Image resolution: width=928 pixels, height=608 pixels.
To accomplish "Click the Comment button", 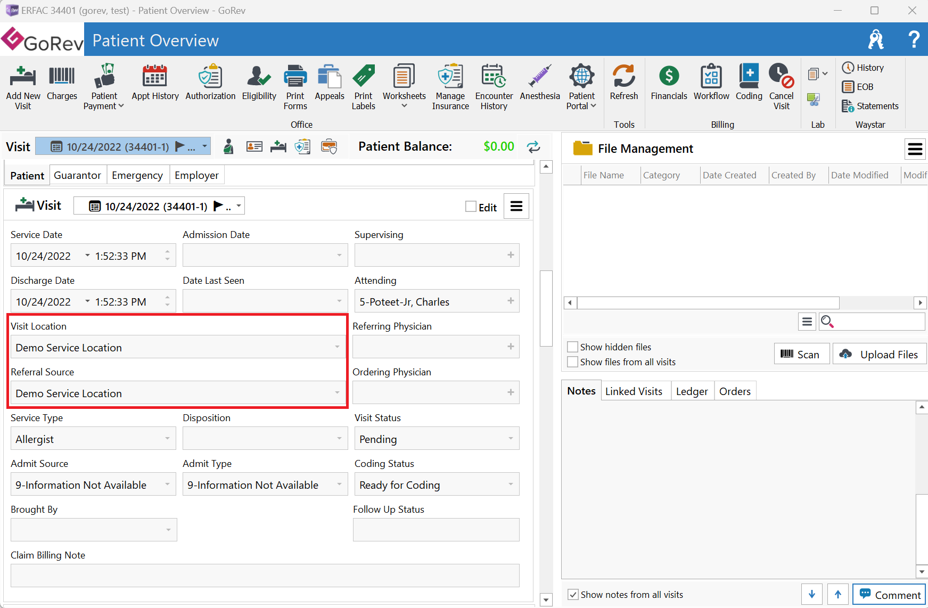I will (889, 595).
